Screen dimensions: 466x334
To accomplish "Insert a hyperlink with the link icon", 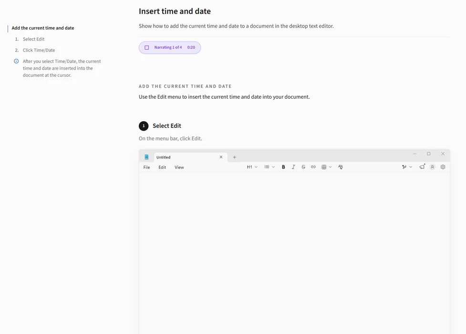I will (x=313, y=167).
